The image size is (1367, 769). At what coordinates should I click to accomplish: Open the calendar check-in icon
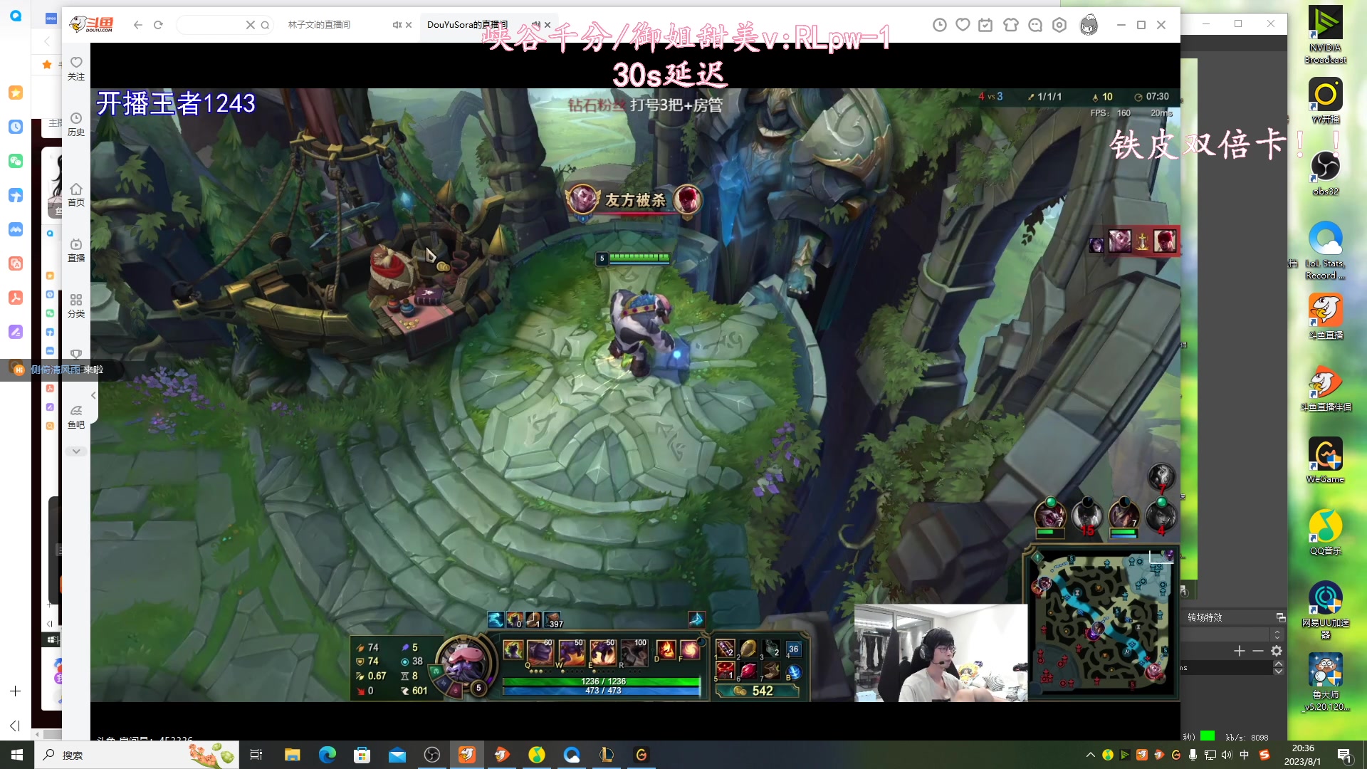click(985, 25)
